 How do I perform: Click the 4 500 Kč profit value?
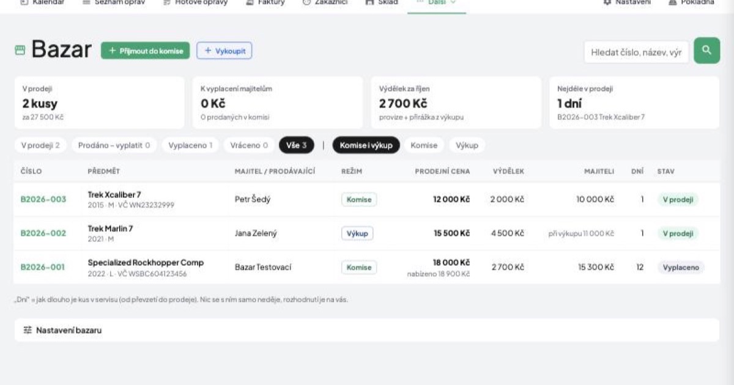pyautogui.click(x=507, y=233)
